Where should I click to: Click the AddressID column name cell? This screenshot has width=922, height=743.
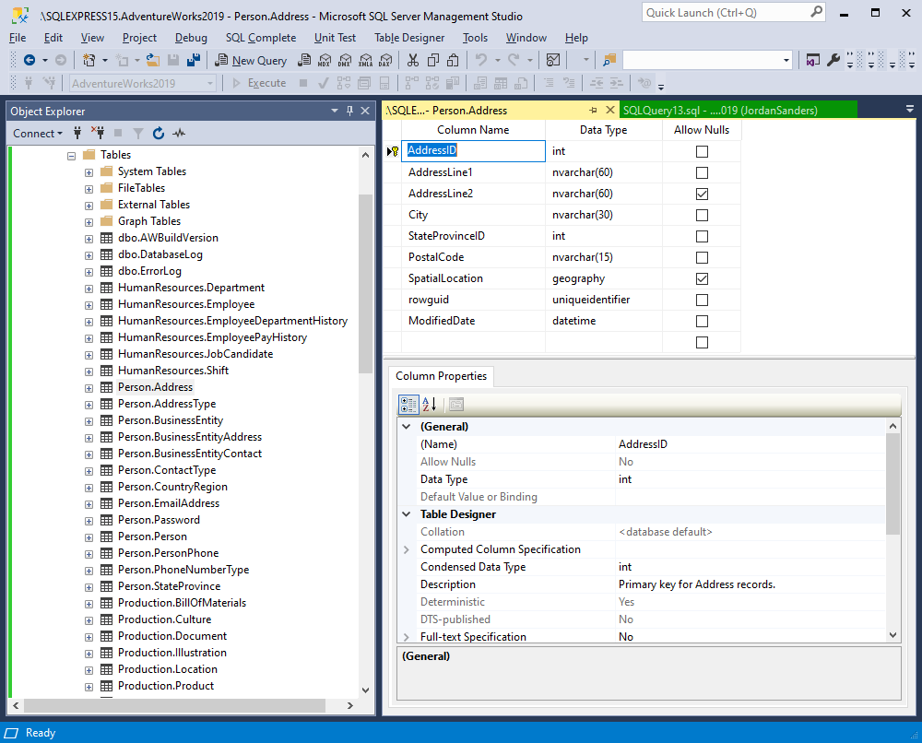tap(473, 151)
